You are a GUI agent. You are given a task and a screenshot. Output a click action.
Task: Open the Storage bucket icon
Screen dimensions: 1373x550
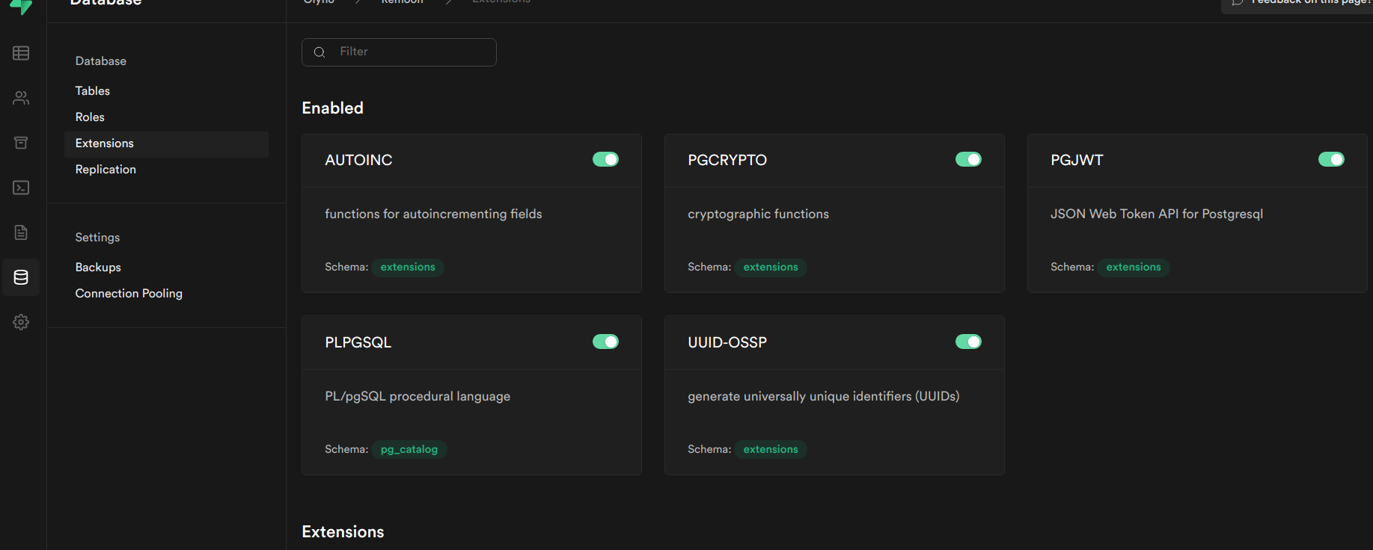21,143
